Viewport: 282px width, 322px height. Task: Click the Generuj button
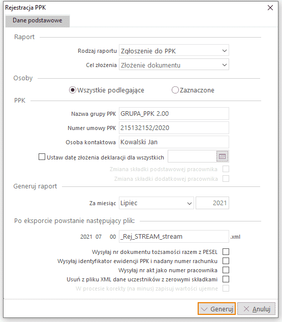[x=216, y=309]
